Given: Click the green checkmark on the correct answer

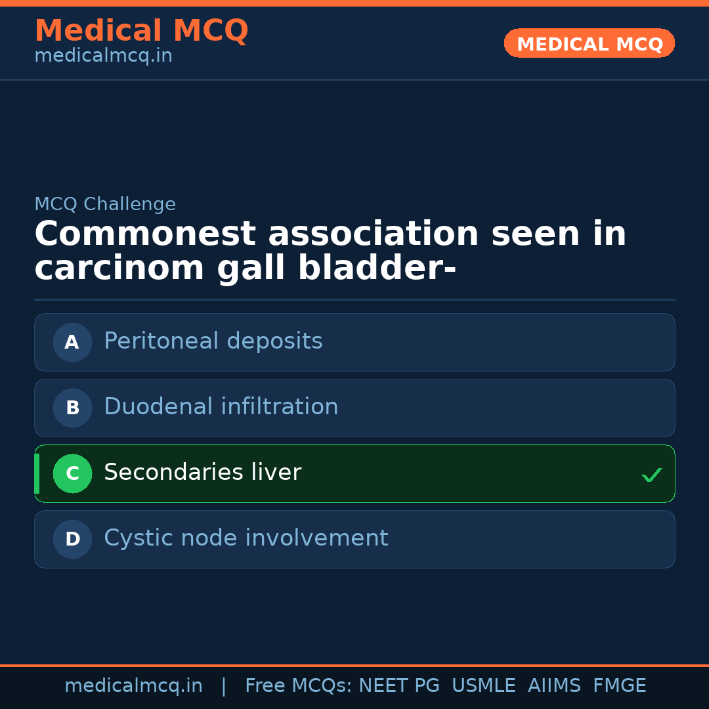Looking at the screenshot, I should tap(651, 475).
